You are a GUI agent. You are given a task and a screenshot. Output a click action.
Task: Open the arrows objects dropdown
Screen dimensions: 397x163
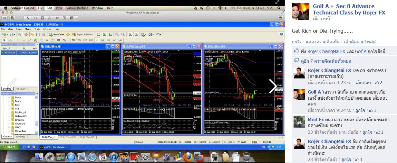[x=65, y=40]
